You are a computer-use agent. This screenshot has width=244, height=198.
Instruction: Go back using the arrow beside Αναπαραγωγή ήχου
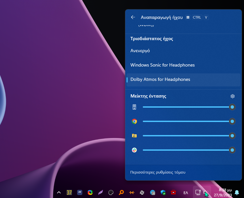133,17
